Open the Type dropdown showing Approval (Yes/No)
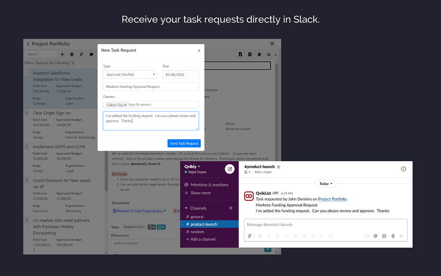The height and width of the screenshot is (276, 441). click(130, 75)
